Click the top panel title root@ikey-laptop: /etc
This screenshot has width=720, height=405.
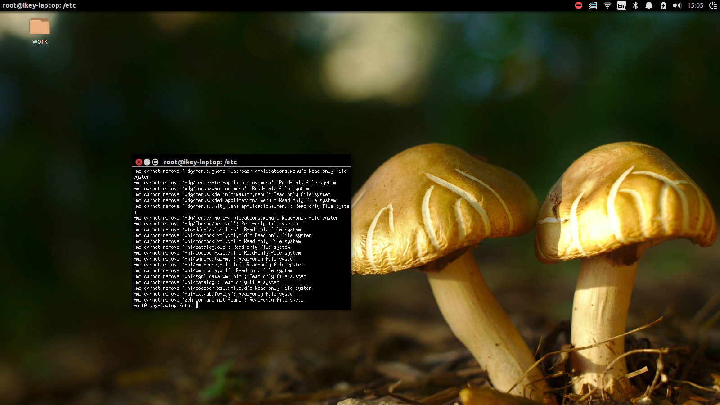pos(39,5)
